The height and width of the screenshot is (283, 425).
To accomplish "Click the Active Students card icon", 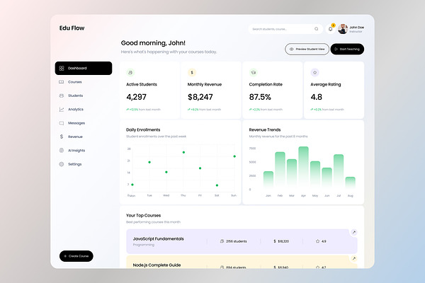I will [130, 73].
